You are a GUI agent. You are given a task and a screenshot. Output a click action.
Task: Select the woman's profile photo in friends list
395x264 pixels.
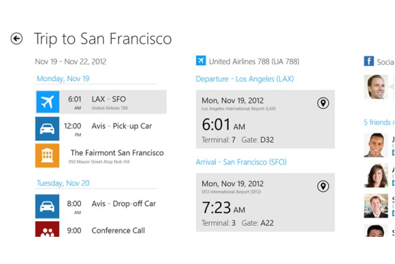tap(376, 176)
